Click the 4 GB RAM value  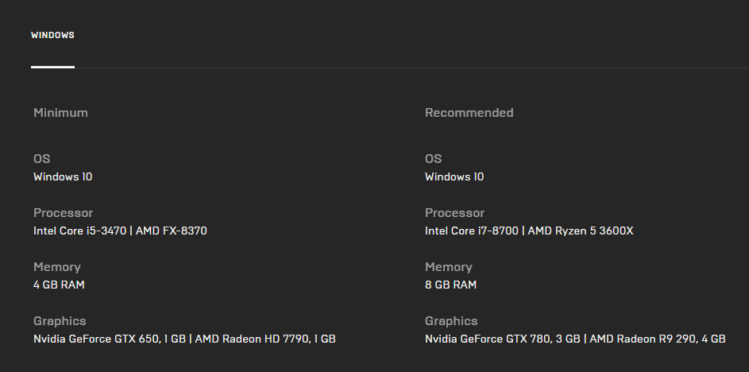(x=59, y=285)
